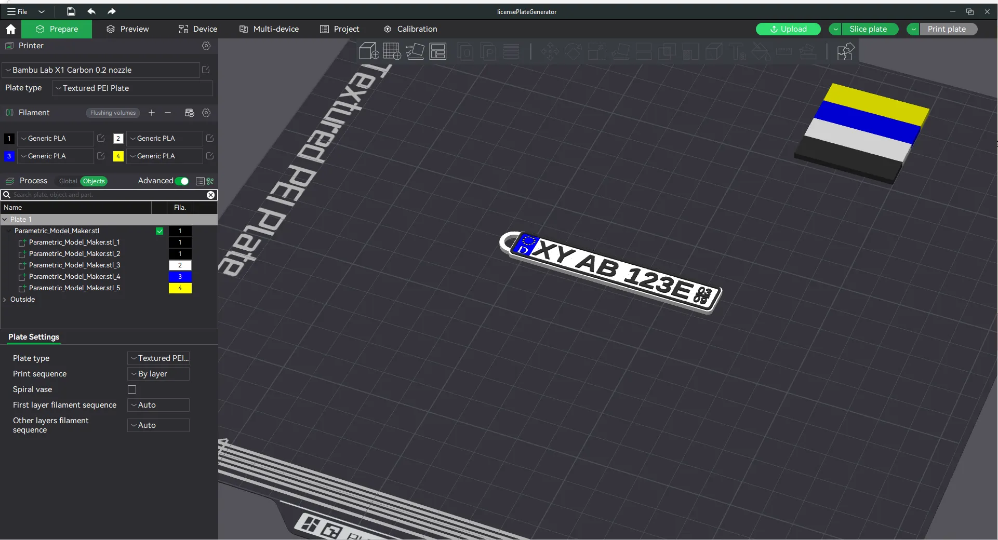Open the Assembly view puzzle icon
Screen dimensions: 998x540
point(846,51)
